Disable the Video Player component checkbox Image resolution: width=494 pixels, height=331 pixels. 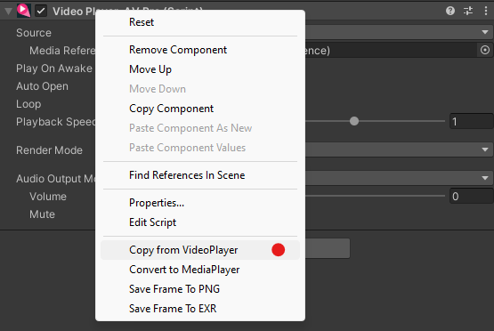[41, 11]
